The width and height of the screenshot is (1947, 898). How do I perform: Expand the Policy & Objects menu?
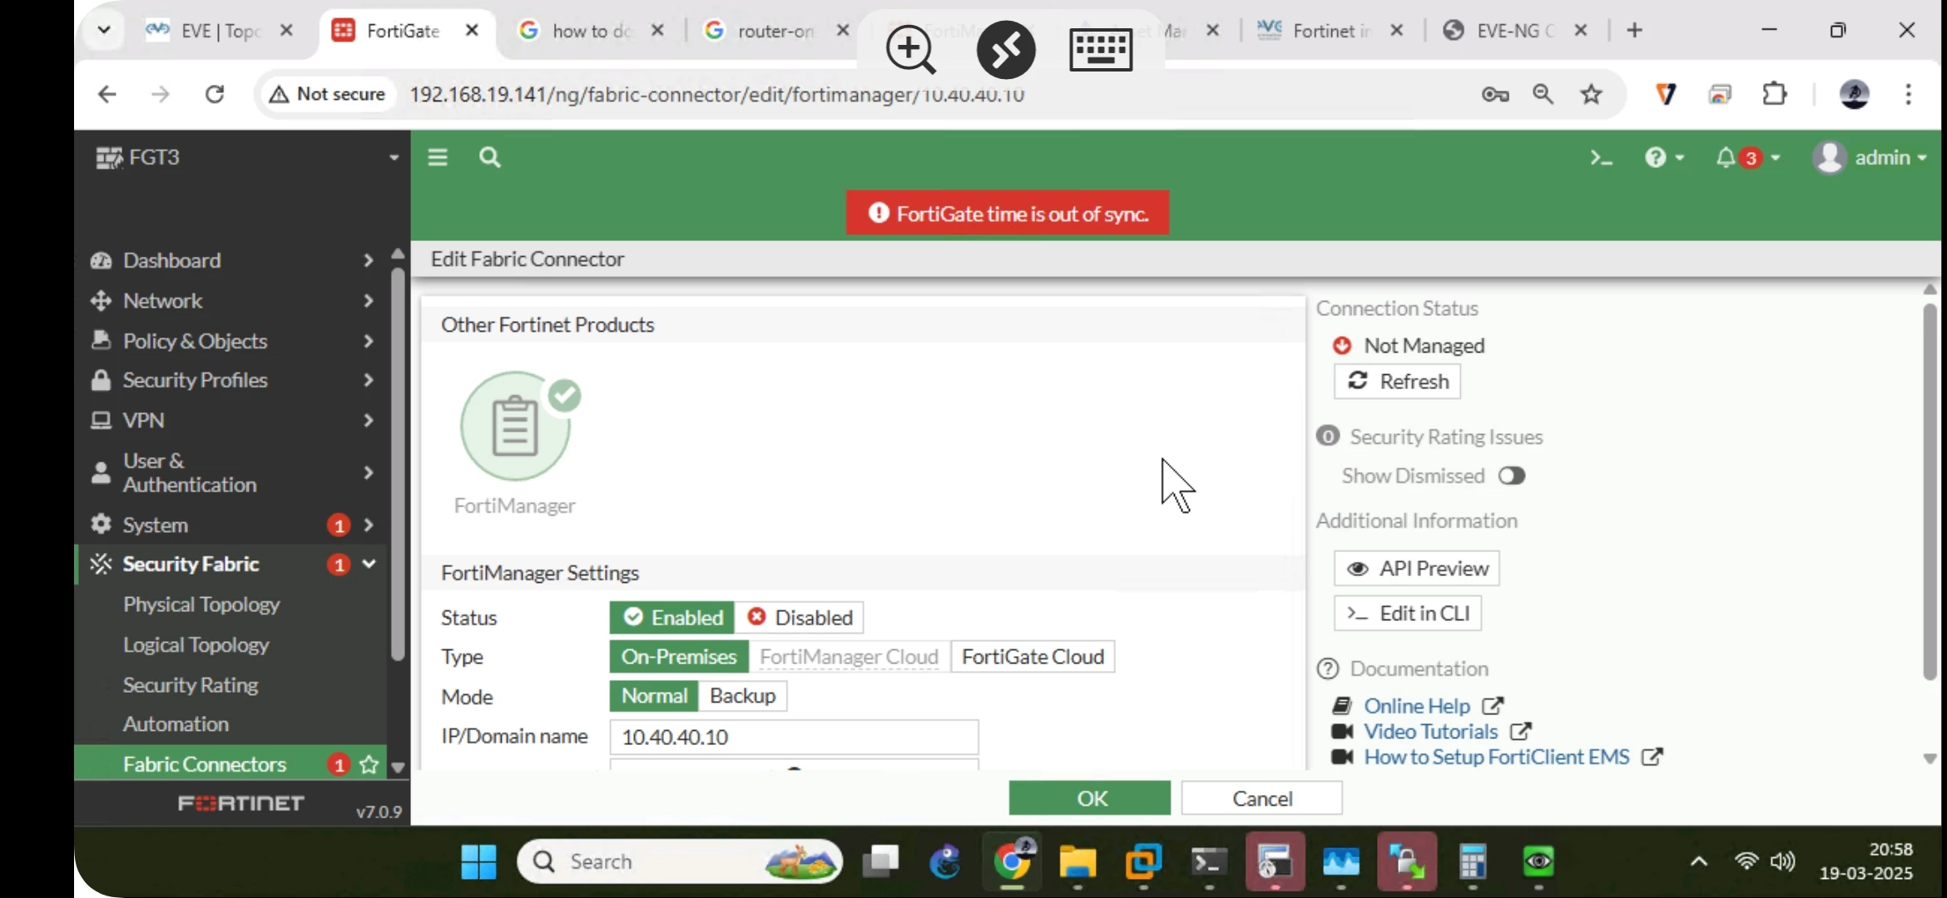231,341
